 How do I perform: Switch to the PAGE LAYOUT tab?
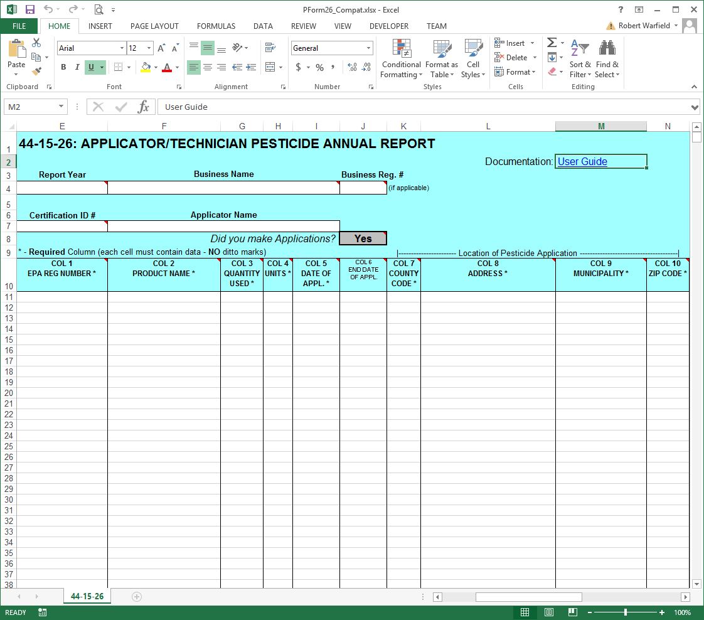[x=154, y=26]
